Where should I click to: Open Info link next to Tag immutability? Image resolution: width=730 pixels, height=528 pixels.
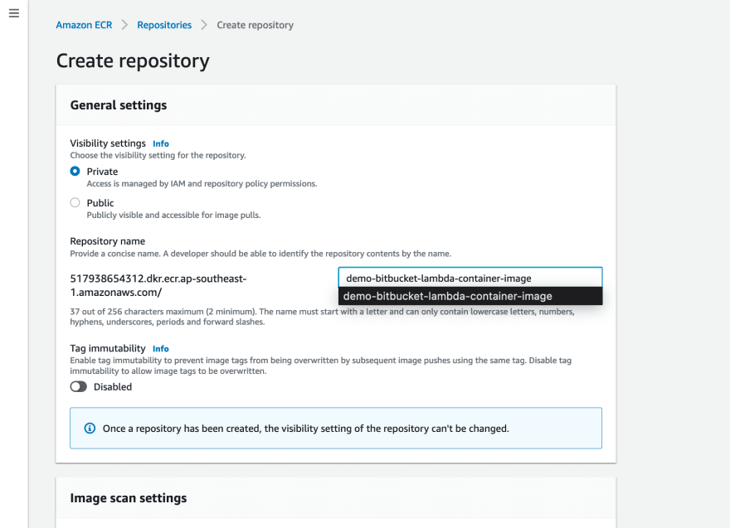[161, 349]
